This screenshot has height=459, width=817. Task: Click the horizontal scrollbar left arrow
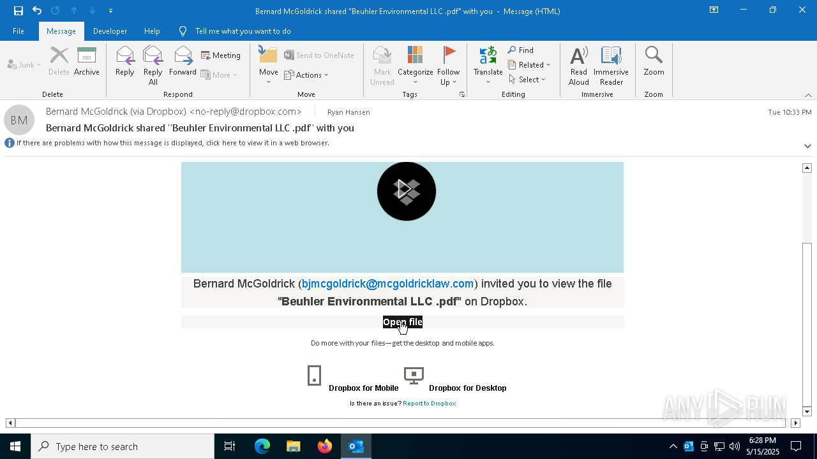10,423
